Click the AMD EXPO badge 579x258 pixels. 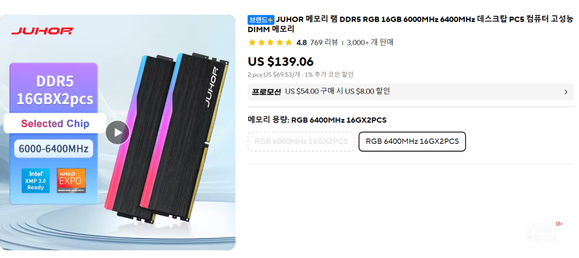(71, 181)
